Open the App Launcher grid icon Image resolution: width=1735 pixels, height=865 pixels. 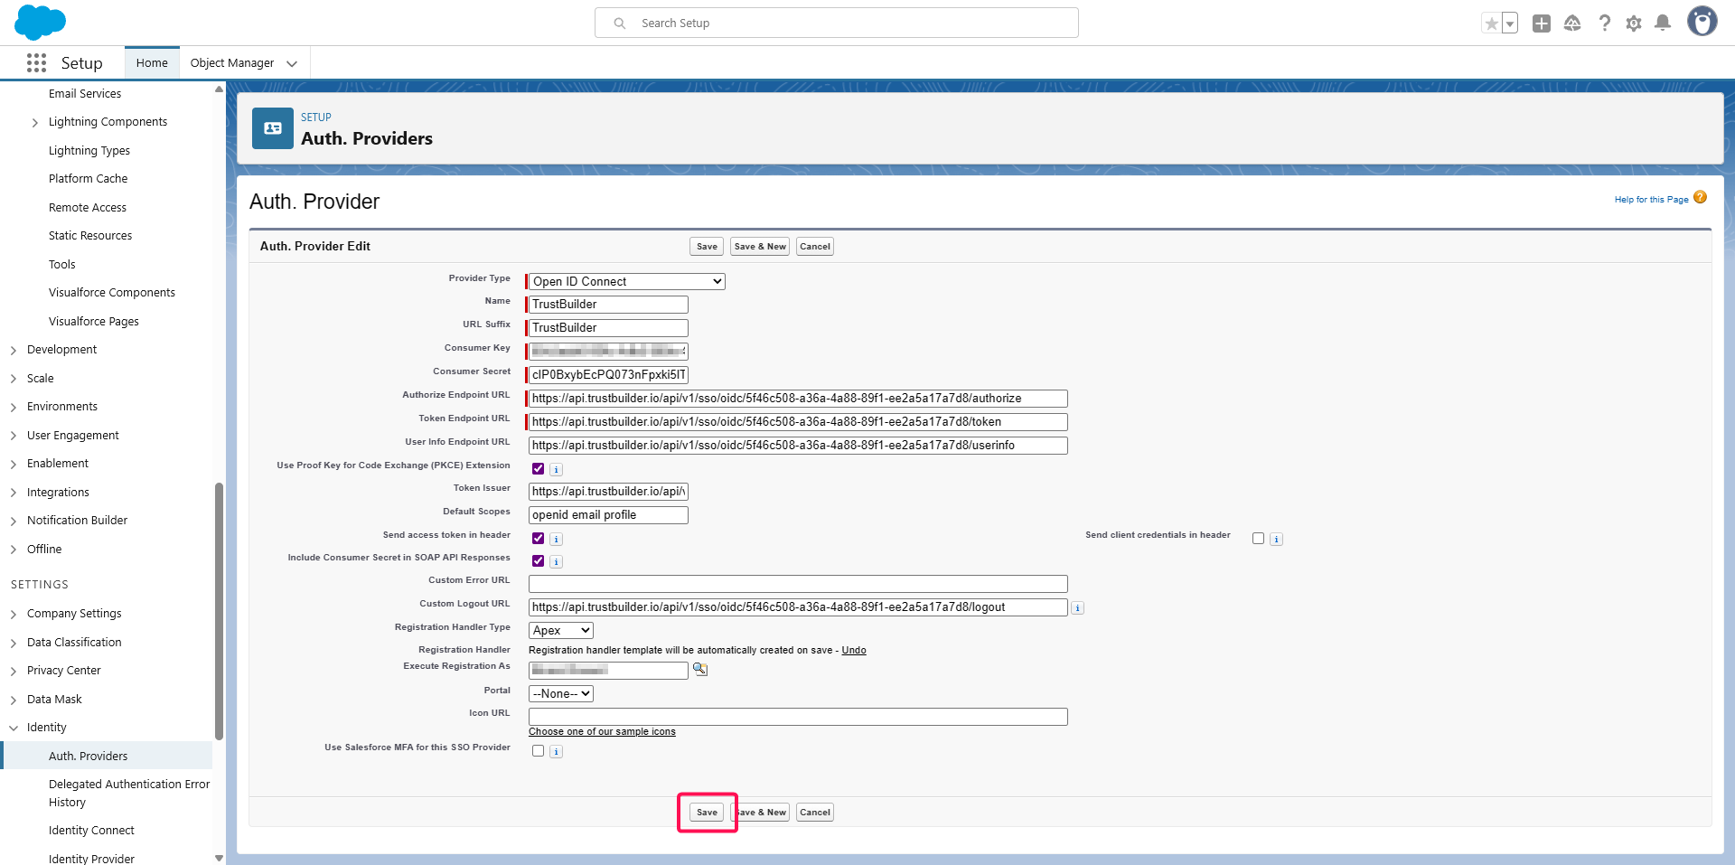click(x=36, y=62)
